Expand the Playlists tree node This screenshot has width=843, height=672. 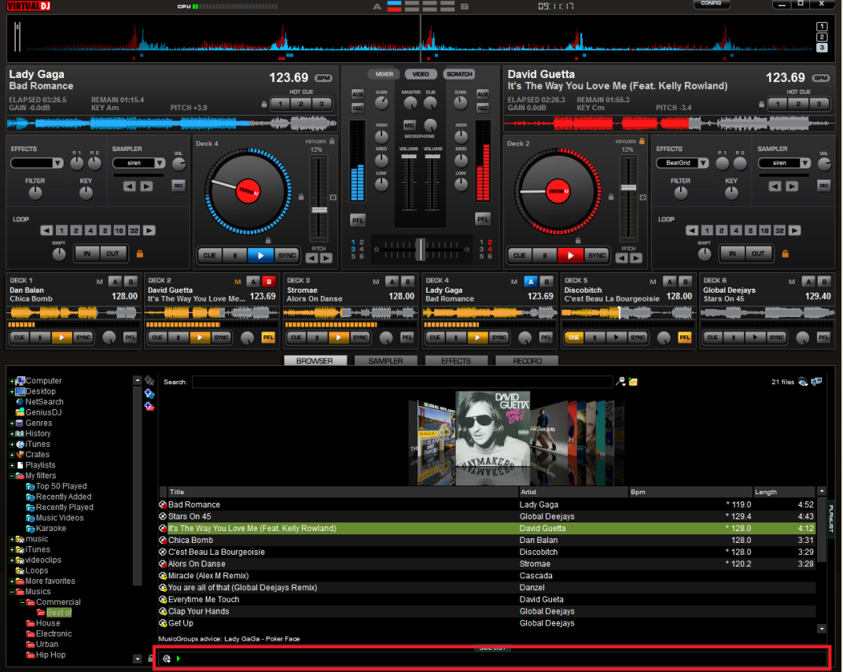point(12,465)
